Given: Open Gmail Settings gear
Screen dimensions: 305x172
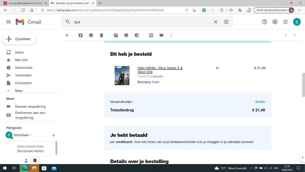Looking at the screenshot, I should click(275, 22).
